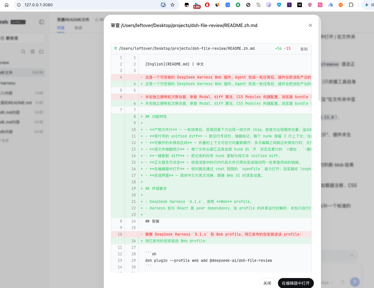The height and width of the screenshot is (288, 374).
Task: Expand the collapsed panel chevron above the input
Action: [x=352, y=255]
